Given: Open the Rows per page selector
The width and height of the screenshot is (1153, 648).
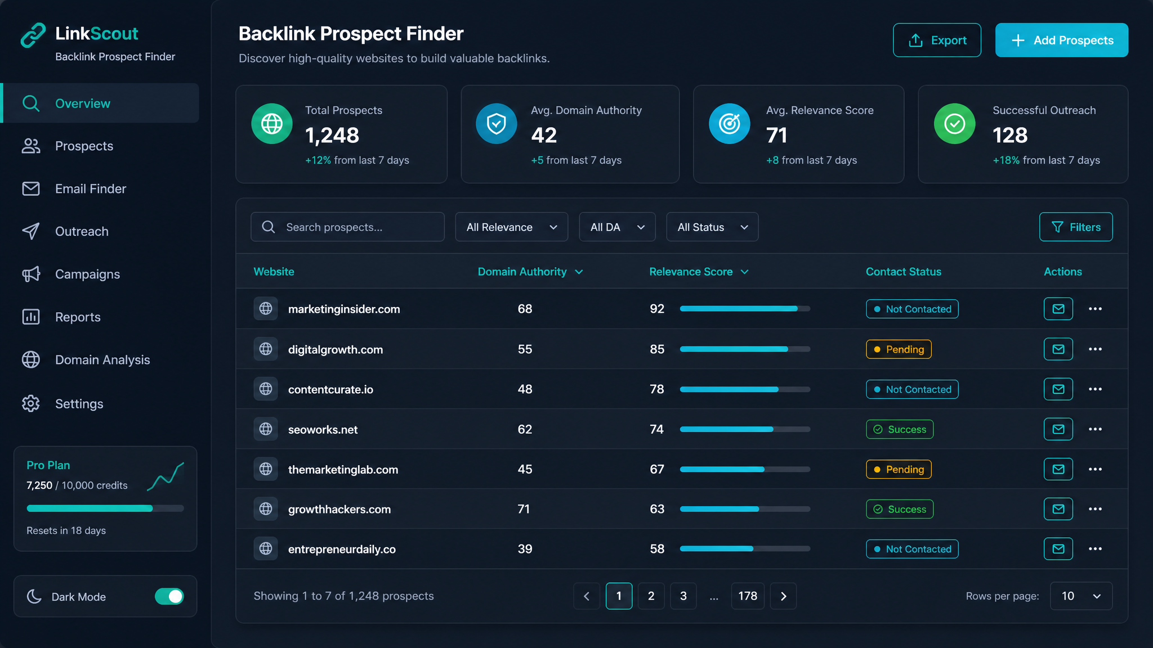Looking at the screenshot, I should pyautogui.click(x=1081, y=596).
